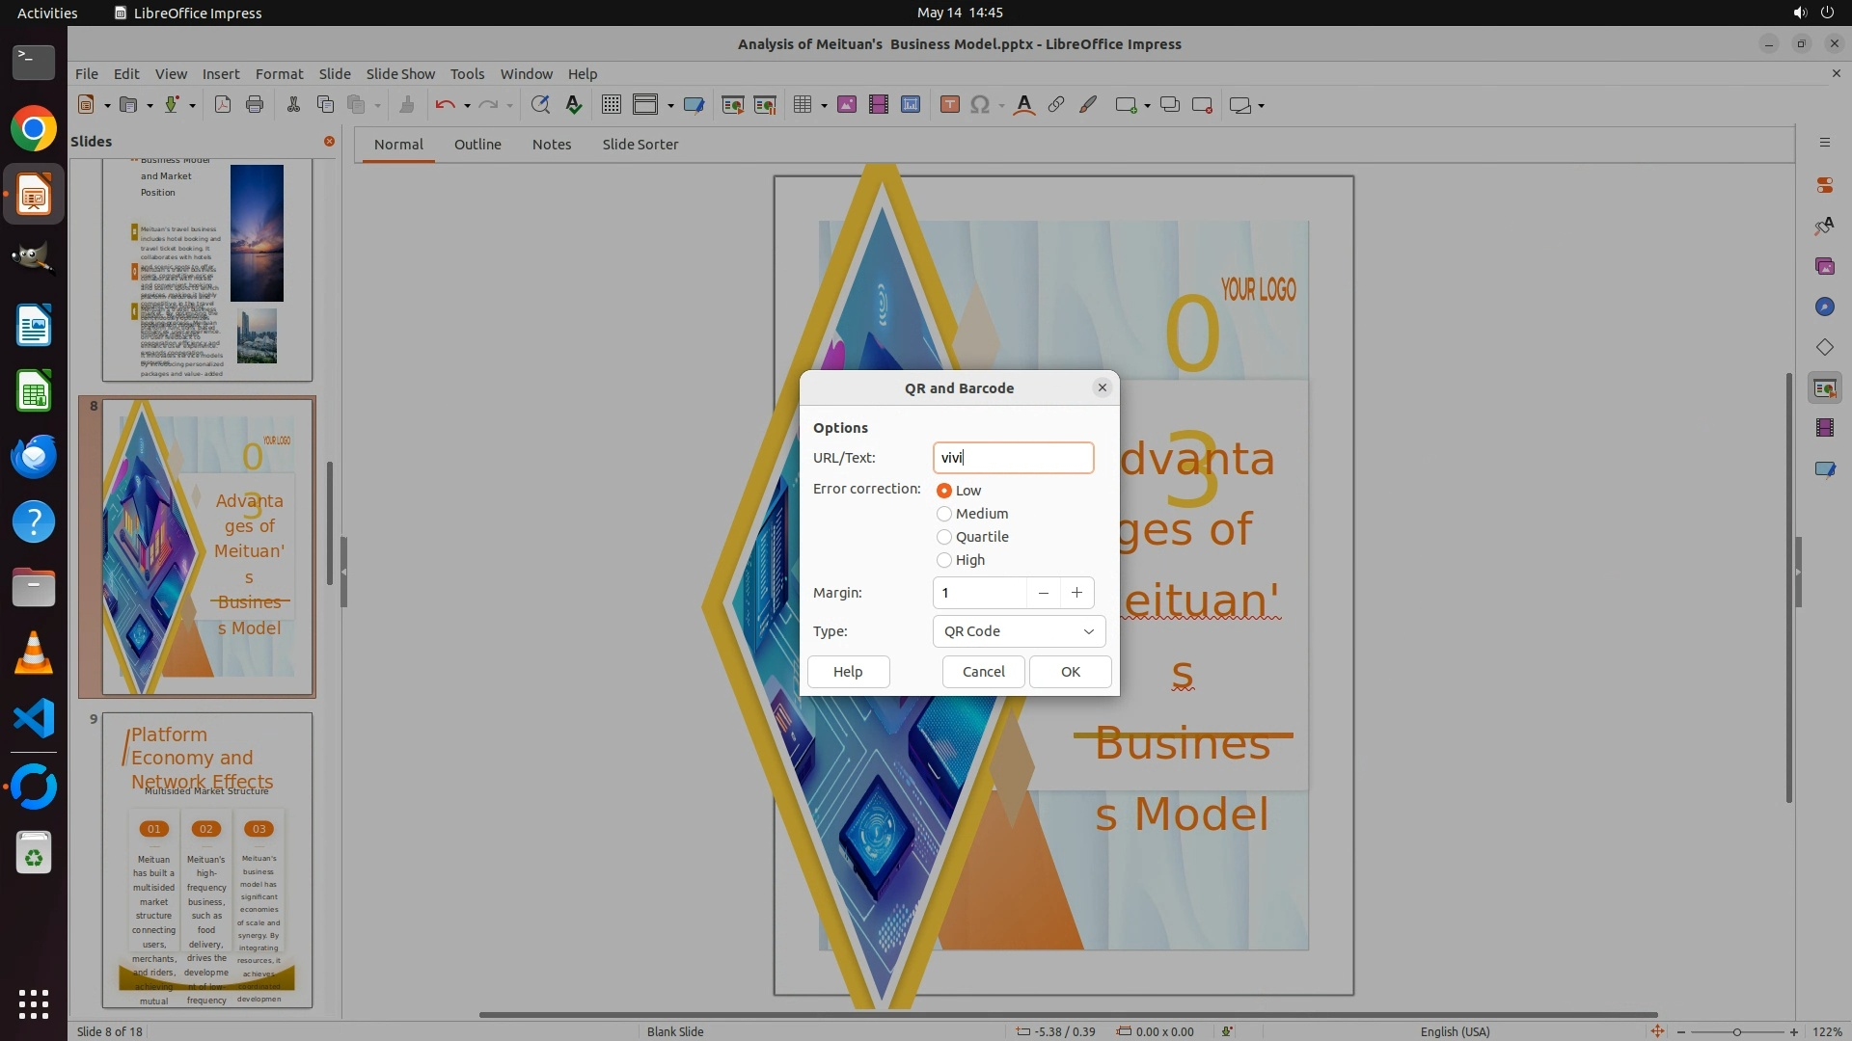Open the Navigator sidebar icon

pos(1824,307)
